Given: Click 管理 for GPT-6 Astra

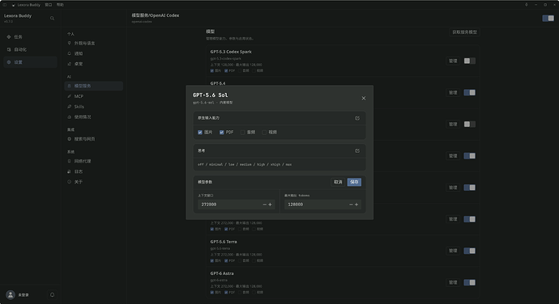Looking at the screenshot, I should tap(453, 283).
